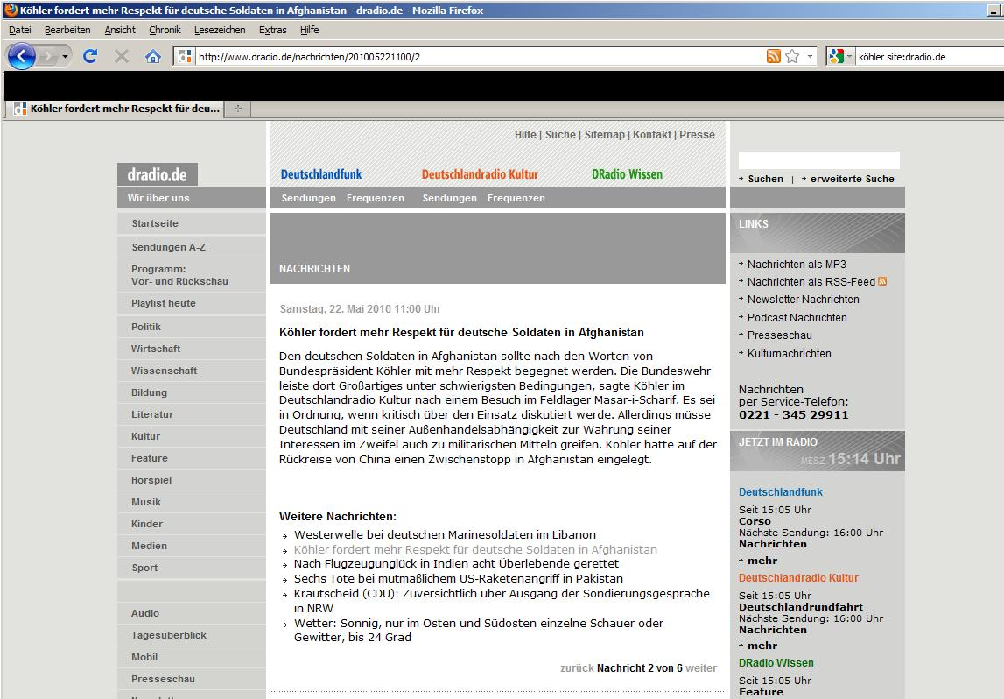Click the URL address field
Viewport: 1004px width, 699px height.
[x=481, y=56]
